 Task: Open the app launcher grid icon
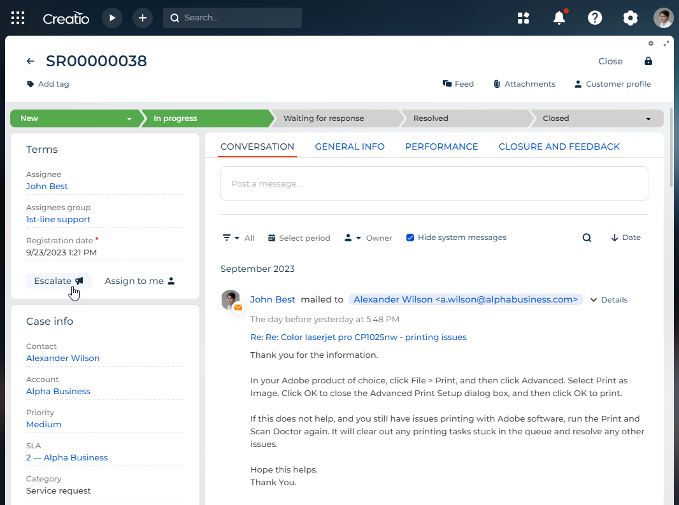coord(18,18)
